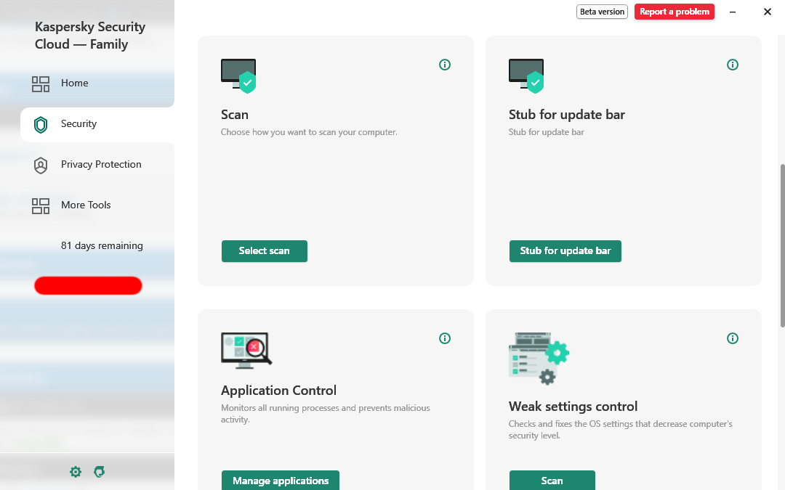The image size is (785, 490).
Task: Click the Scan card monitor-shield icon
Action: (239, 76)
